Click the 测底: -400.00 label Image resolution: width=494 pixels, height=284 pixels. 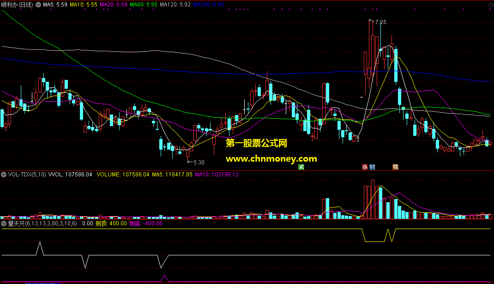click(x=146, y=224)
